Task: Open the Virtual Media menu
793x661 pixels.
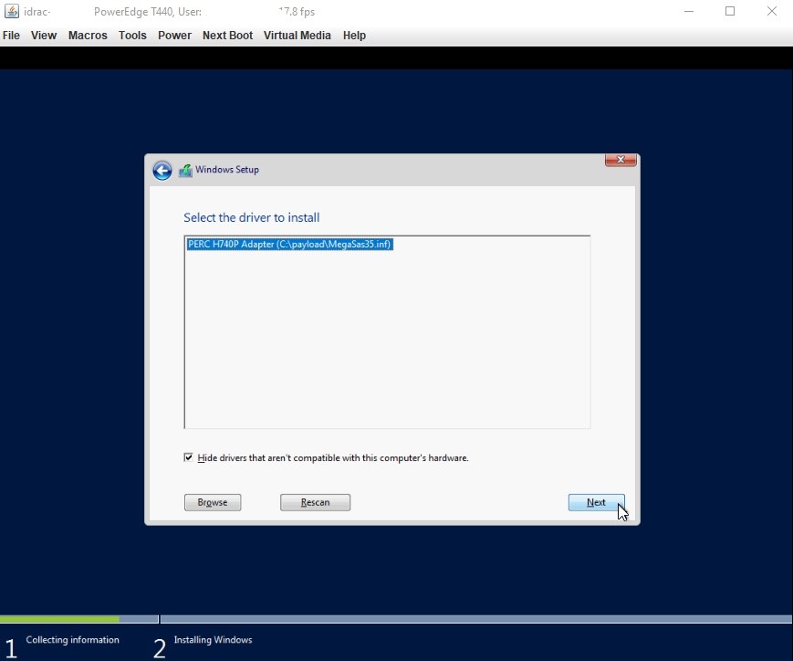Action: (297, 35)
